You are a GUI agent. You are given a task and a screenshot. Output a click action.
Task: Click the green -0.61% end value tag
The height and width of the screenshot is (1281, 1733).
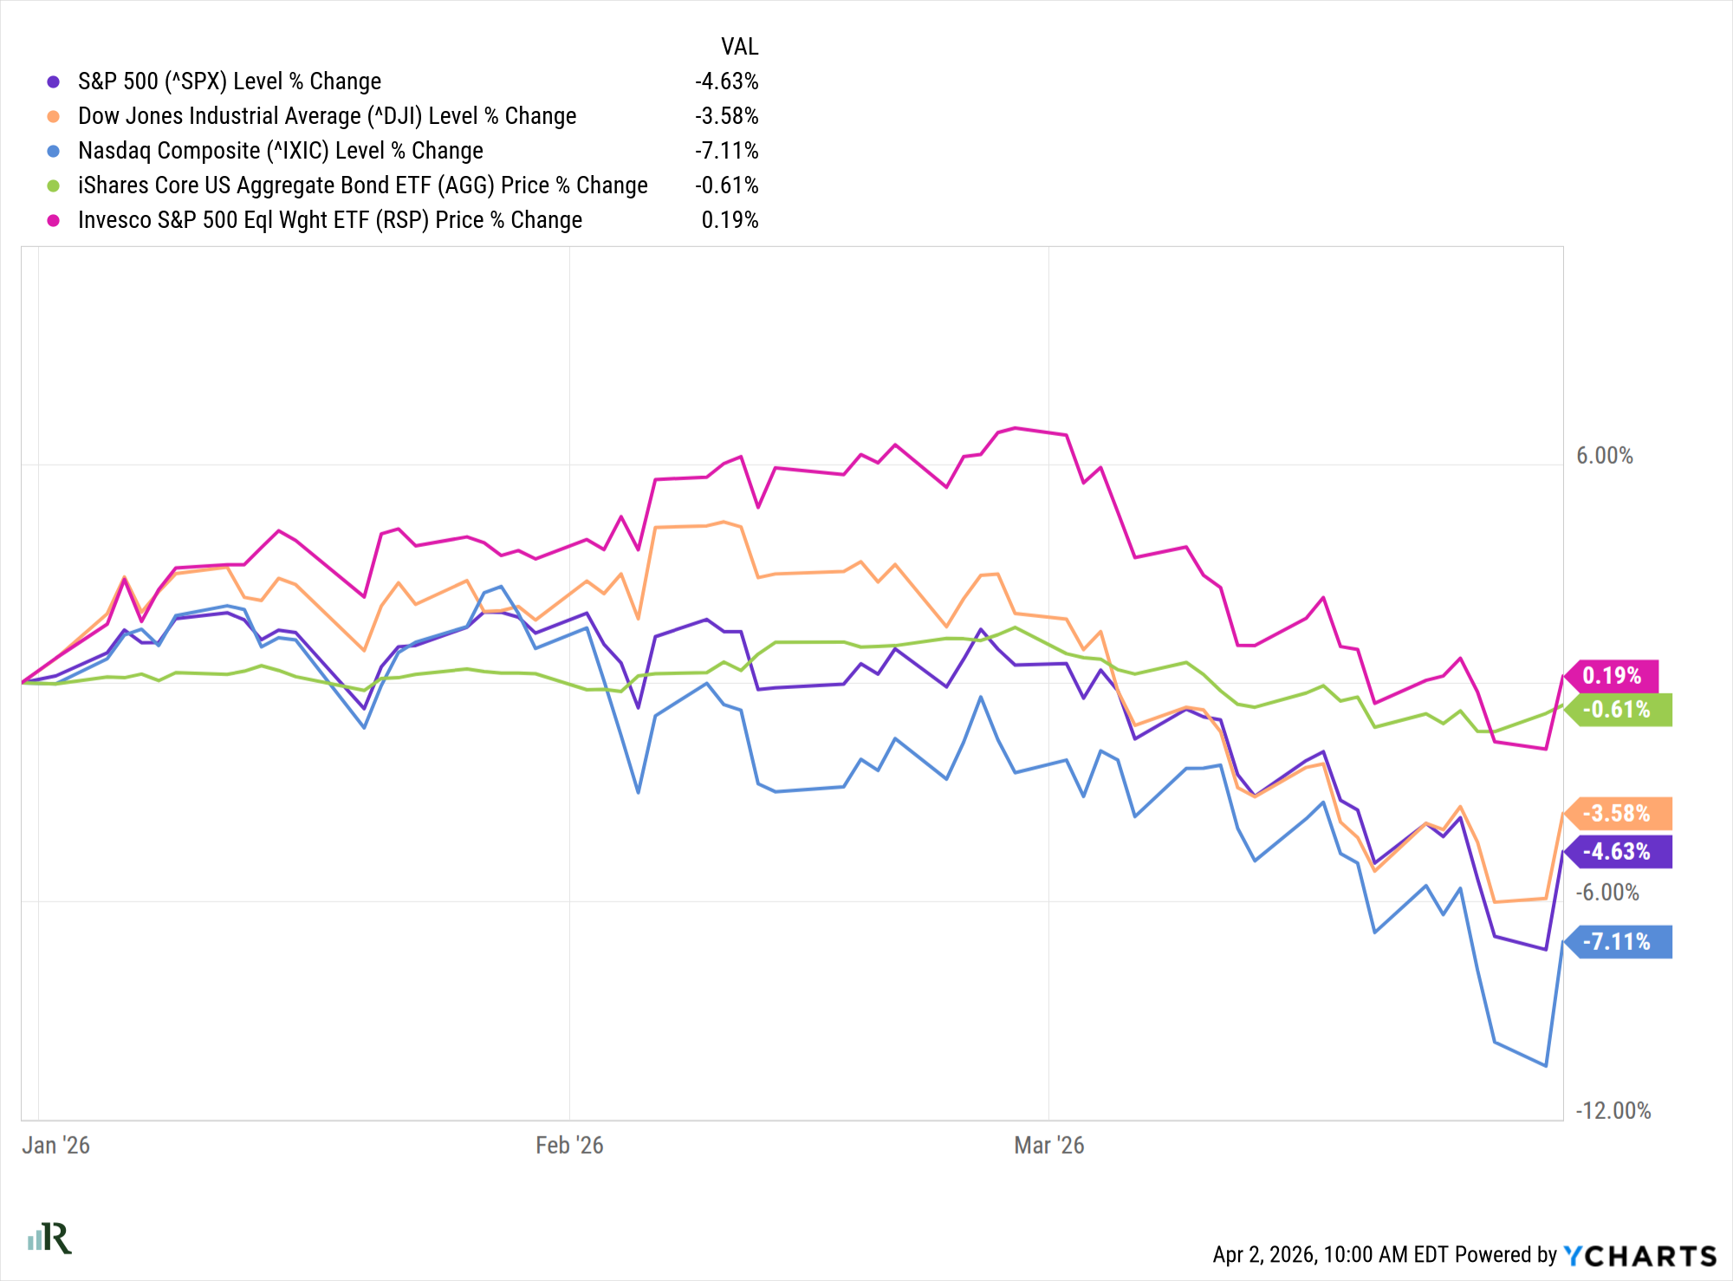(x=1617, y=710)
